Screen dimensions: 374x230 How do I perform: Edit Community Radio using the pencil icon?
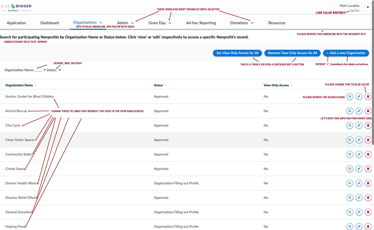(x=359, y=155)
